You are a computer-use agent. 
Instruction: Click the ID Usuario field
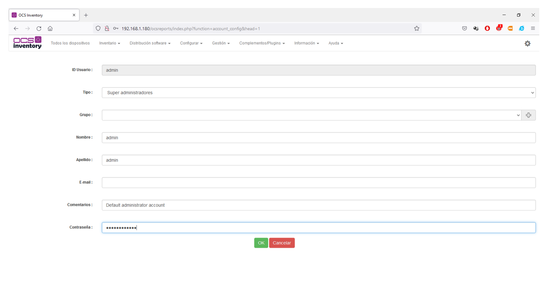click(319, 70)
